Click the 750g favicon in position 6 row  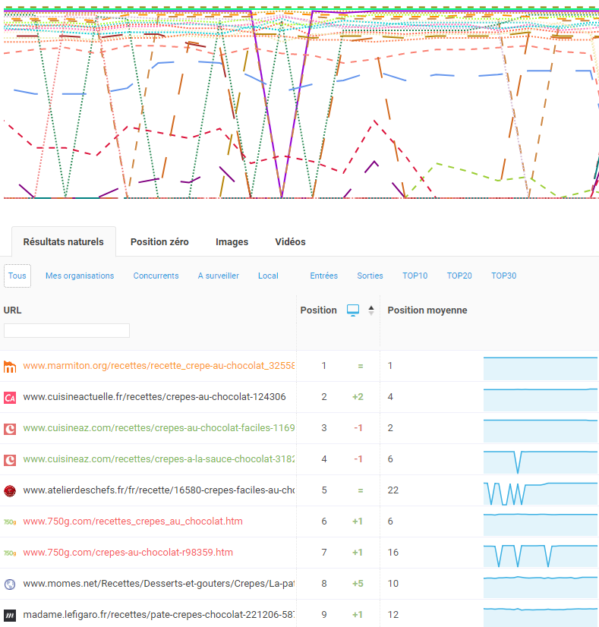[10, 521]
